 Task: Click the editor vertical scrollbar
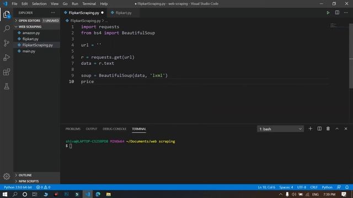click(351, 56)
